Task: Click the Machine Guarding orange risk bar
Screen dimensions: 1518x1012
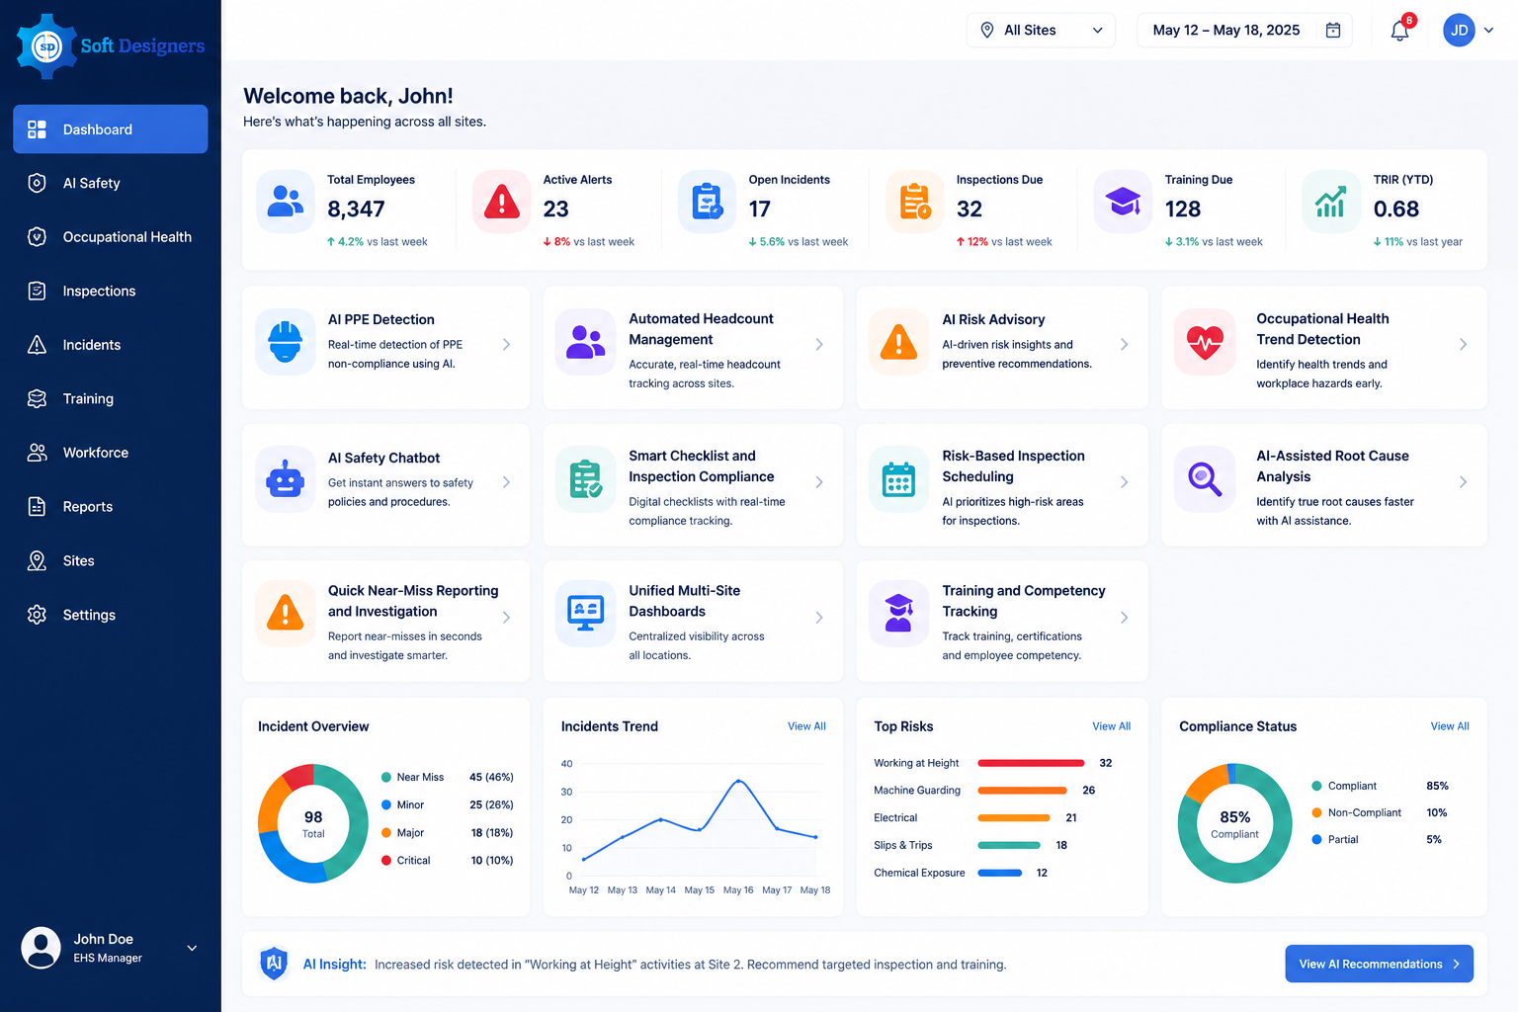Action: pyautogui.click(x=1022, y=791)
